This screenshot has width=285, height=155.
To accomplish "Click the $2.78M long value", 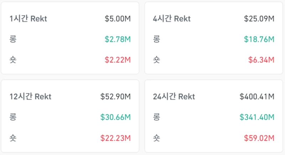I will 118,39.
